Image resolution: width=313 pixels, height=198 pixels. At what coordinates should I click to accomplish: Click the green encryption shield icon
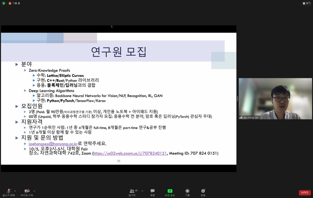point(4,3)
